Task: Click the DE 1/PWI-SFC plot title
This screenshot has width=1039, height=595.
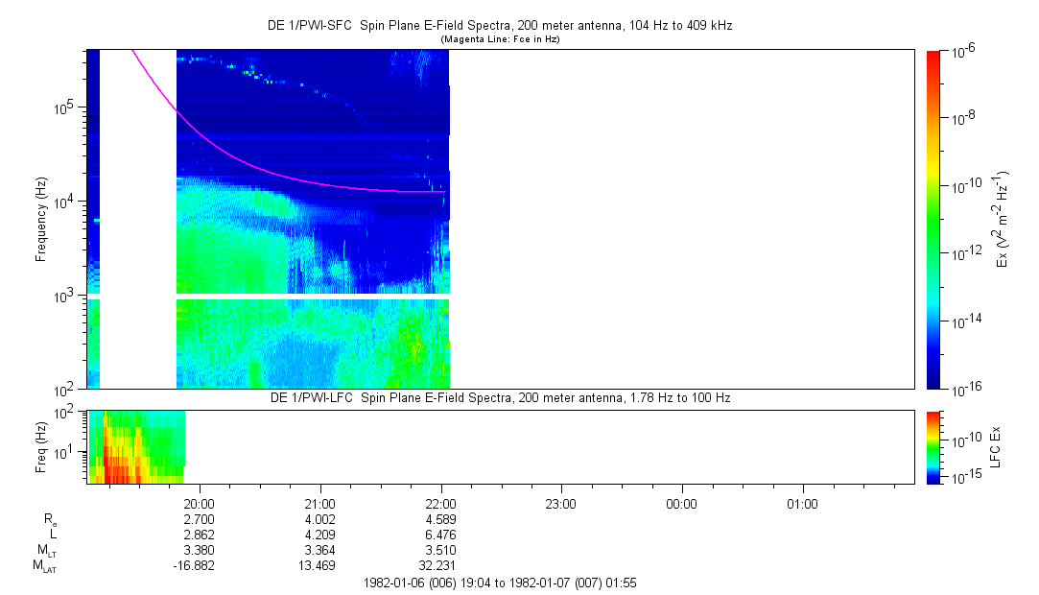Action: pos(499,26)
